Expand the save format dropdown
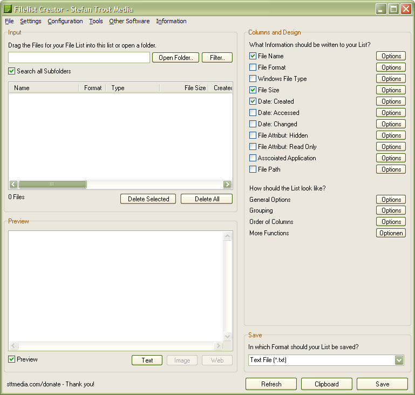 (399, 360)
